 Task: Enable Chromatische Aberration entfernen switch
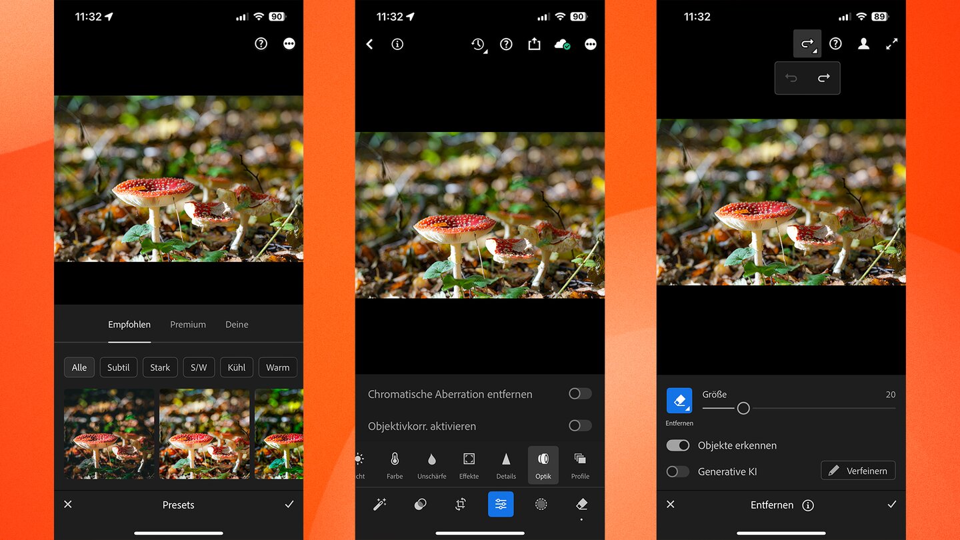tap(579, 394)
